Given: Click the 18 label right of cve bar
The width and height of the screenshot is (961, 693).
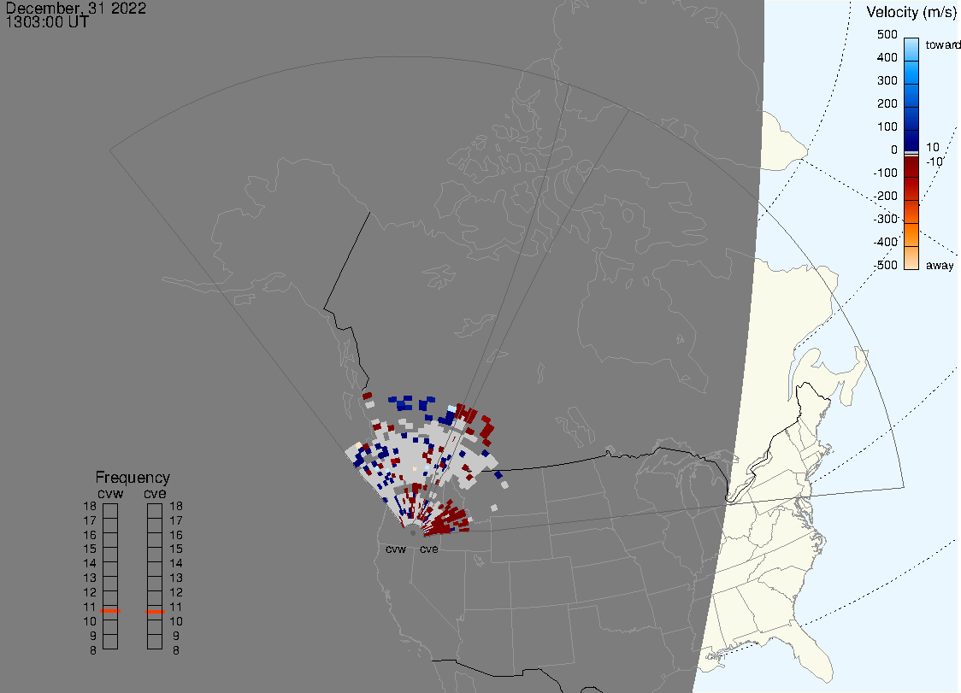Looking at the screenshot, I should [176, 506].
